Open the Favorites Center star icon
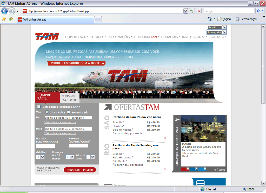 tap(4, 19)
